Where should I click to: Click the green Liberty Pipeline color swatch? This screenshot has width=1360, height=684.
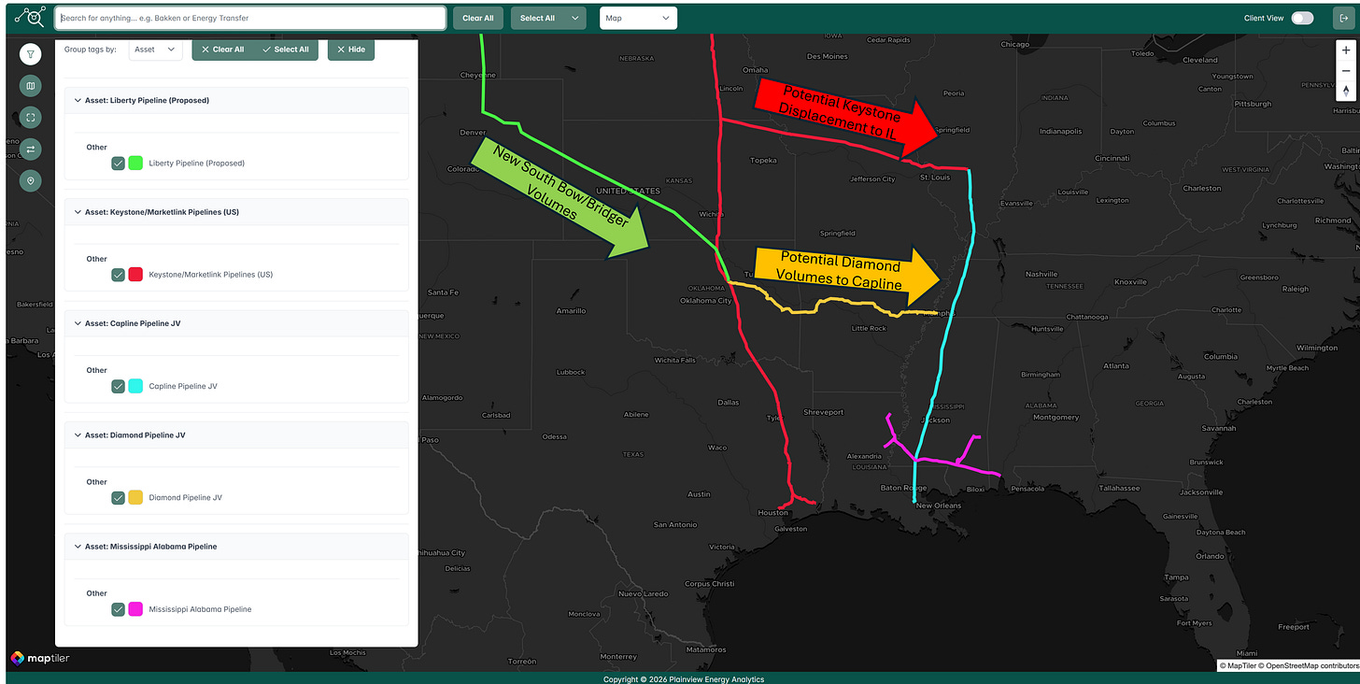(135, 163)
